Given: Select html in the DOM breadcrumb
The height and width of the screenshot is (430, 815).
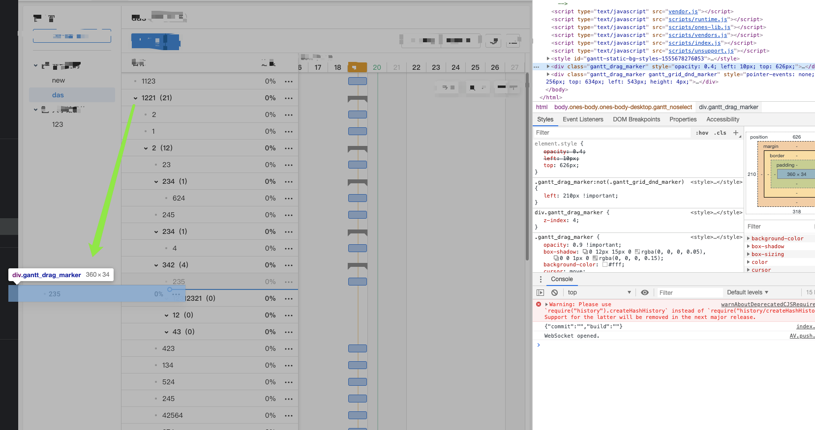Looking at the screenshot, I should (x=542, y=107).
